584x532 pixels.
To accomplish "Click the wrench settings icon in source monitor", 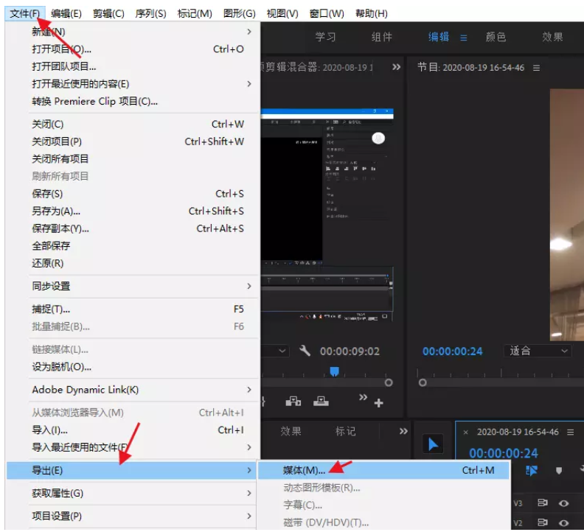I will 305,351.
